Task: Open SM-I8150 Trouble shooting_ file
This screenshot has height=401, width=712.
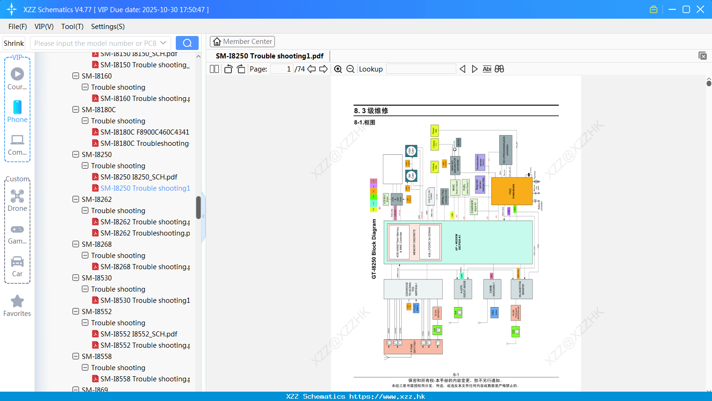Action: 145,64
